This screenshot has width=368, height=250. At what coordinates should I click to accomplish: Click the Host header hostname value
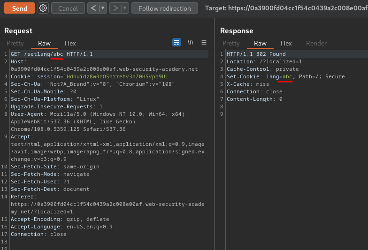tap(104, 69)
